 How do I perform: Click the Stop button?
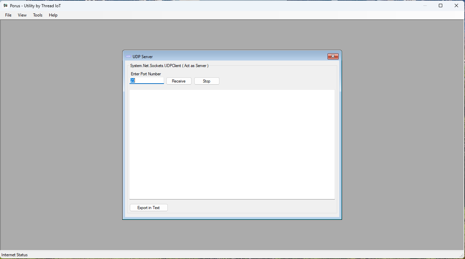pyautogui.click(x=206, y=81)
